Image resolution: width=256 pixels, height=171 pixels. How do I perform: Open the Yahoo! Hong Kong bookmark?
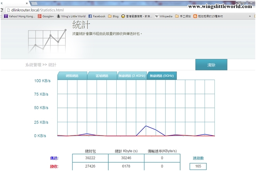tap(19, 16)
